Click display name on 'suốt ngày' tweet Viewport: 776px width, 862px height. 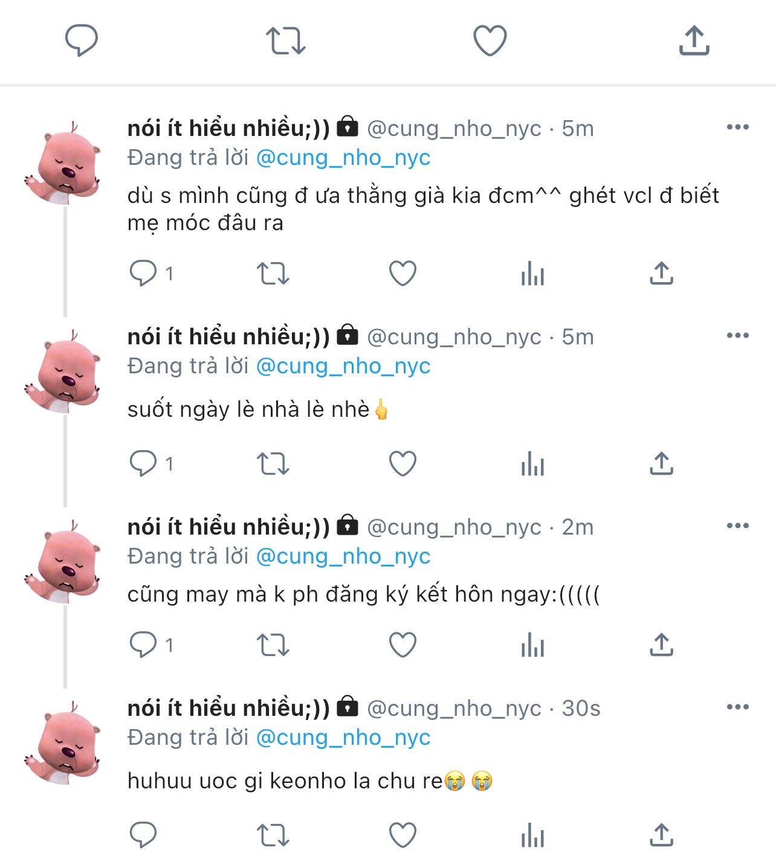[228, 337]
